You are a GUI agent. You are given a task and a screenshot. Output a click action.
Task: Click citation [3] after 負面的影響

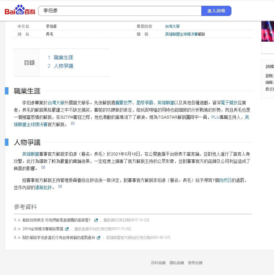43,168
